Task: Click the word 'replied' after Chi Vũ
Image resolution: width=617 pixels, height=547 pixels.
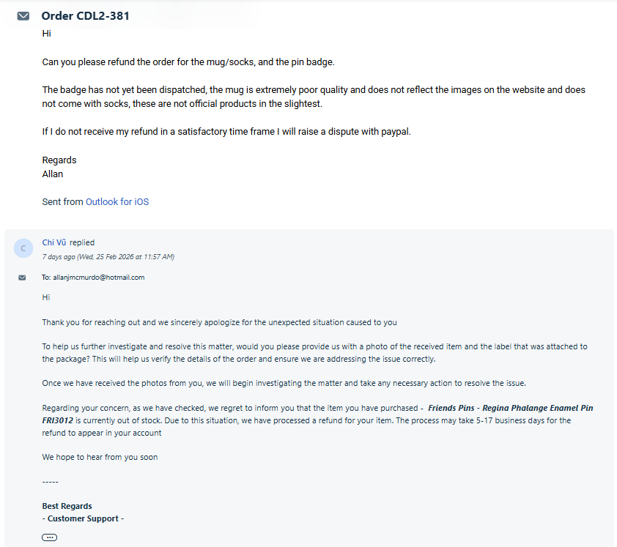Action: point(82,242)
